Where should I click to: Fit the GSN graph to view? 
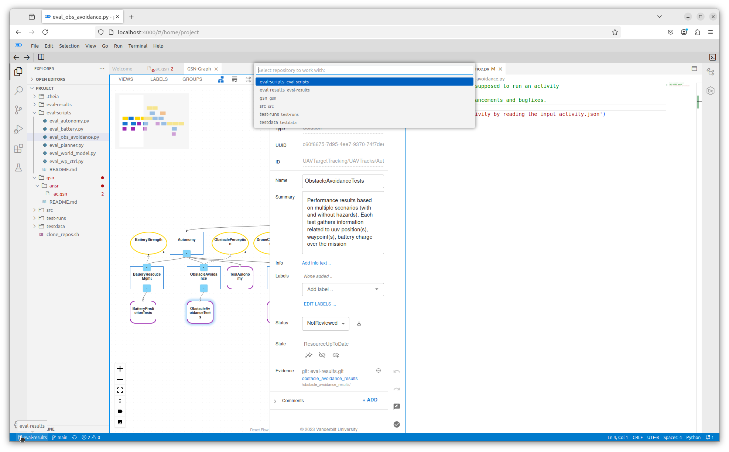[120, 390]
